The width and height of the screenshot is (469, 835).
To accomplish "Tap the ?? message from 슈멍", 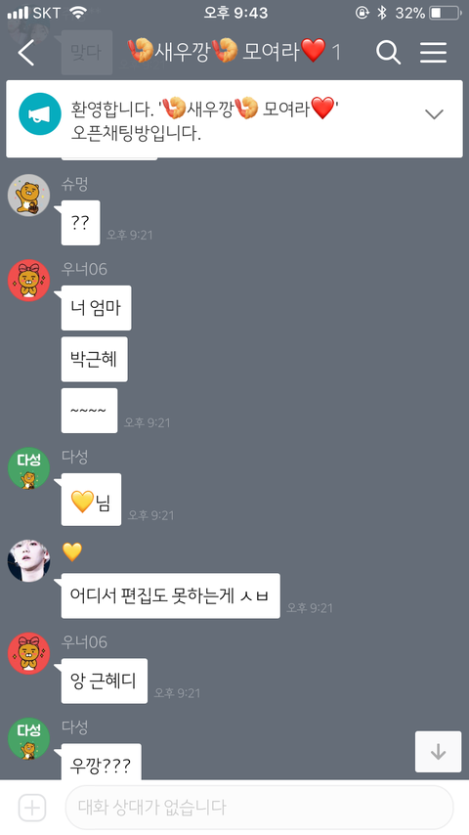I will point(80,223).
